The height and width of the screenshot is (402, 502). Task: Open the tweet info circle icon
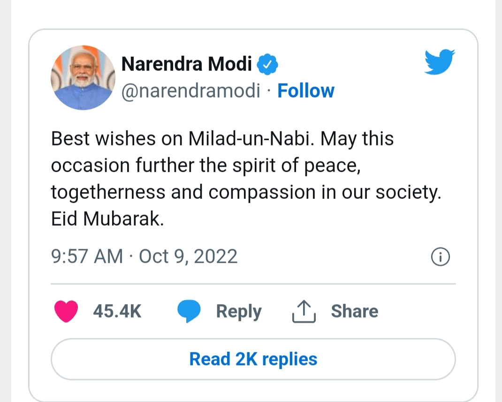(x=440, y=257)
